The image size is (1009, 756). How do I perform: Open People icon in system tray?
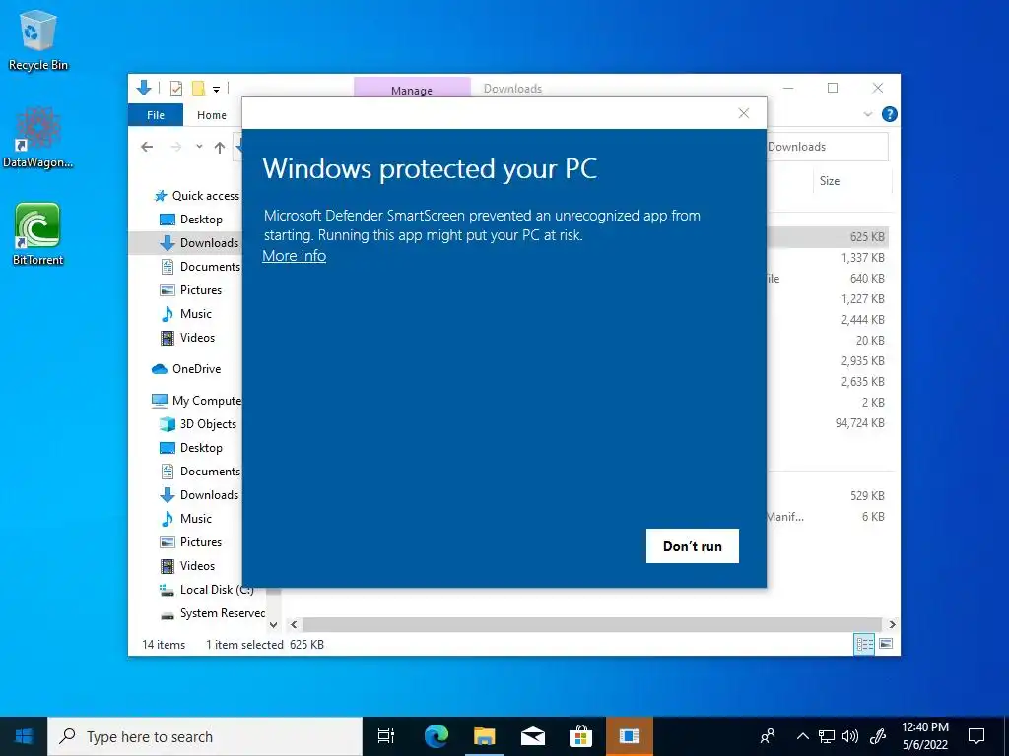click(x=768, y=736)
